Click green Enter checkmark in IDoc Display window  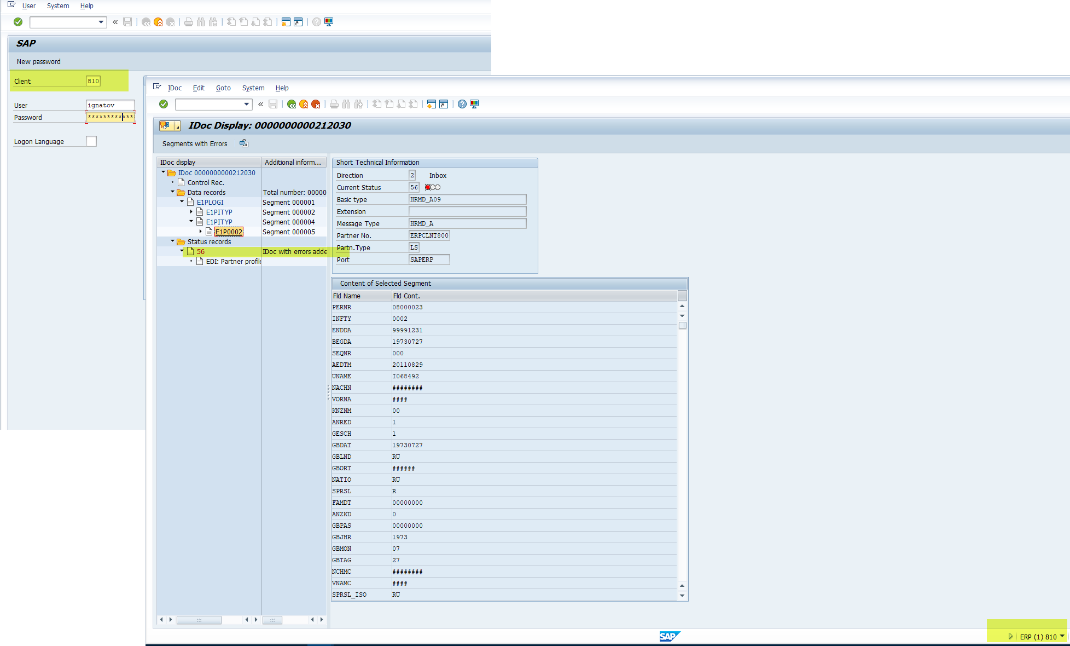click(x=164, y=104)
